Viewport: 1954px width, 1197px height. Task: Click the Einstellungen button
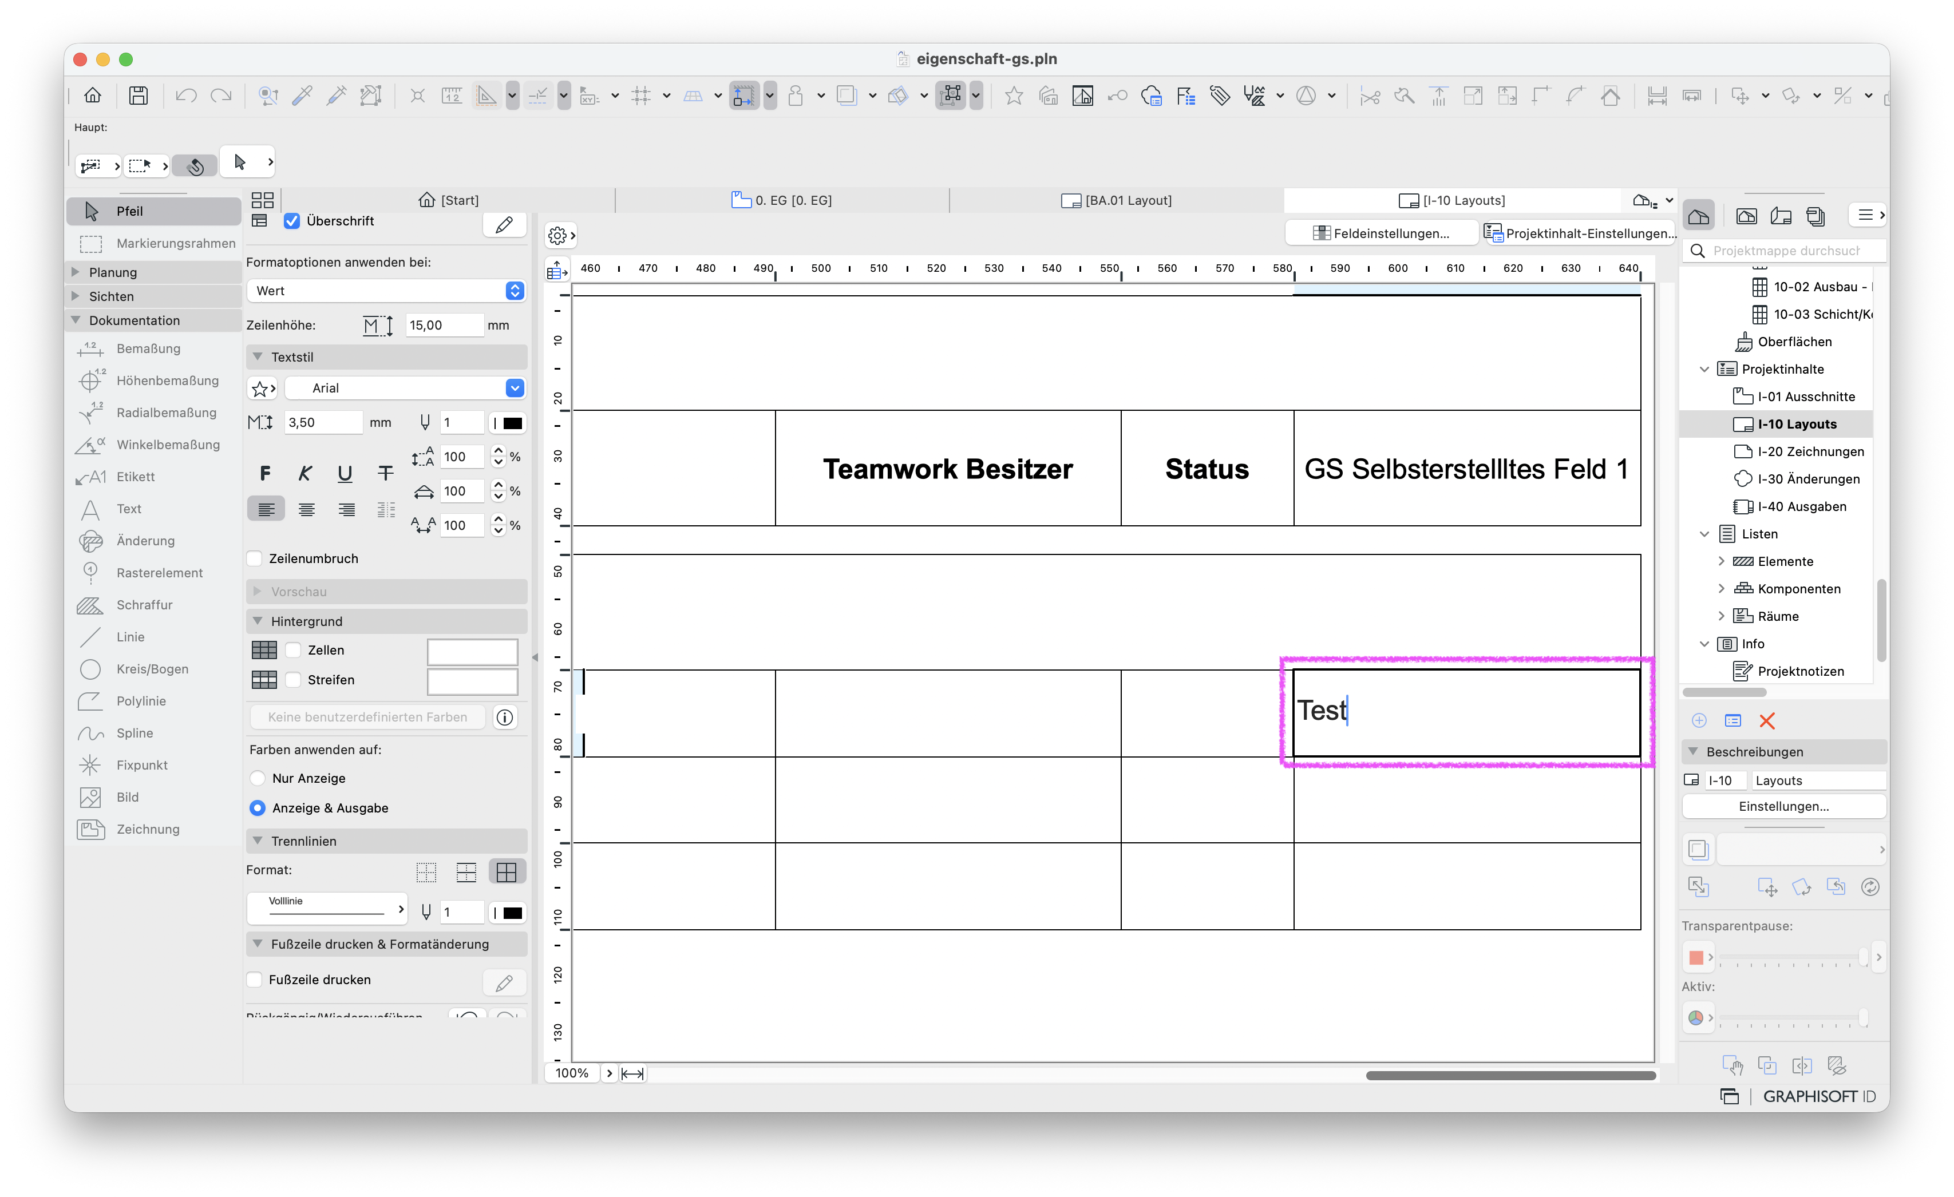click(x=1783, y=806)
